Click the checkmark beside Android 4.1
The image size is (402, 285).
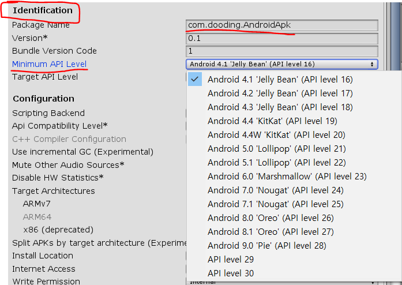coord(195,79)
